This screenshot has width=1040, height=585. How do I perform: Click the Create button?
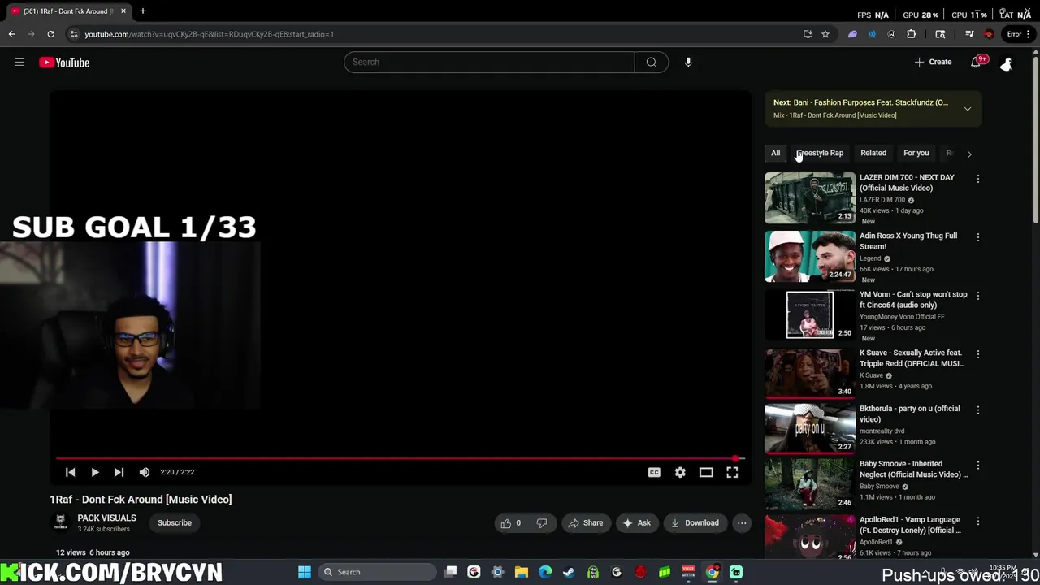tap(933, 62)
